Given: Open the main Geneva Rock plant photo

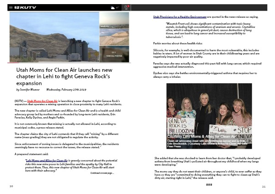Looking at the screenshot, I should 55,37.
